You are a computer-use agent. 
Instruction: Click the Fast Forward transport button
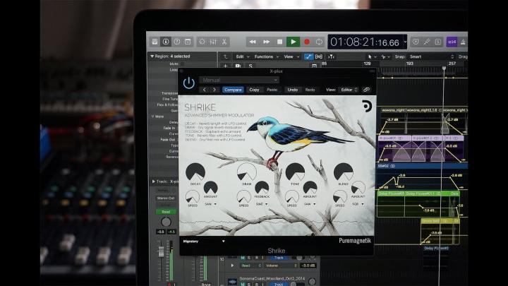tap(266, 42)
